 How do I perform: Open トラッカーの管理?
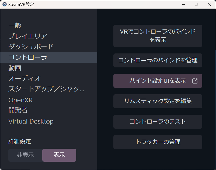pos(158,142)
